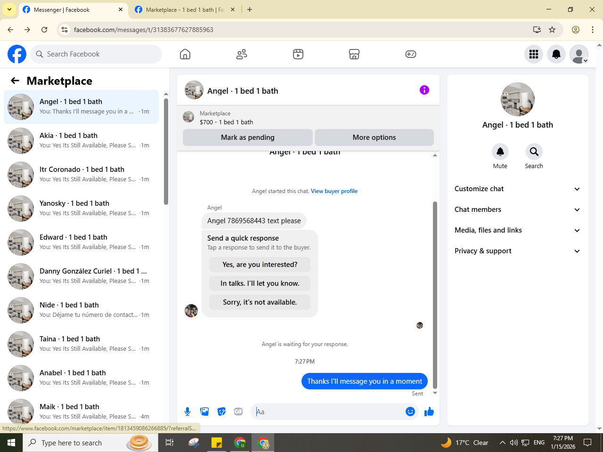Viewport: 603px width, 452px height.
Task: Open View buyer profile link
Action: click(x=334, y=191)
